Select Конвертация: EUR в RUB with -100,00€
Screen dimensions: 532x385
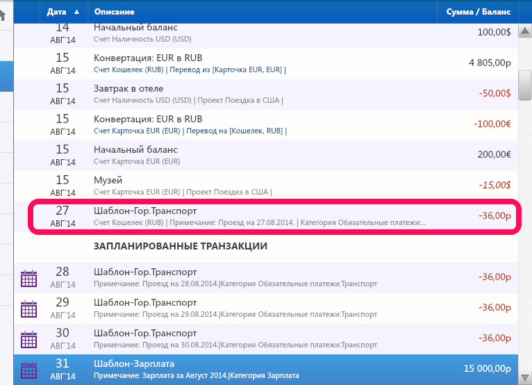(266, 125)
